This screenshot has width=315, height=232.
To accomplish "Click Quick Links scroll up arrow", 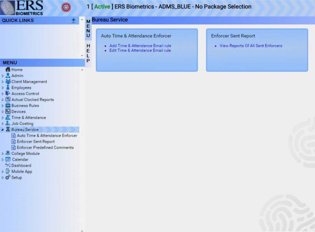I will click(x=82, y=19).
